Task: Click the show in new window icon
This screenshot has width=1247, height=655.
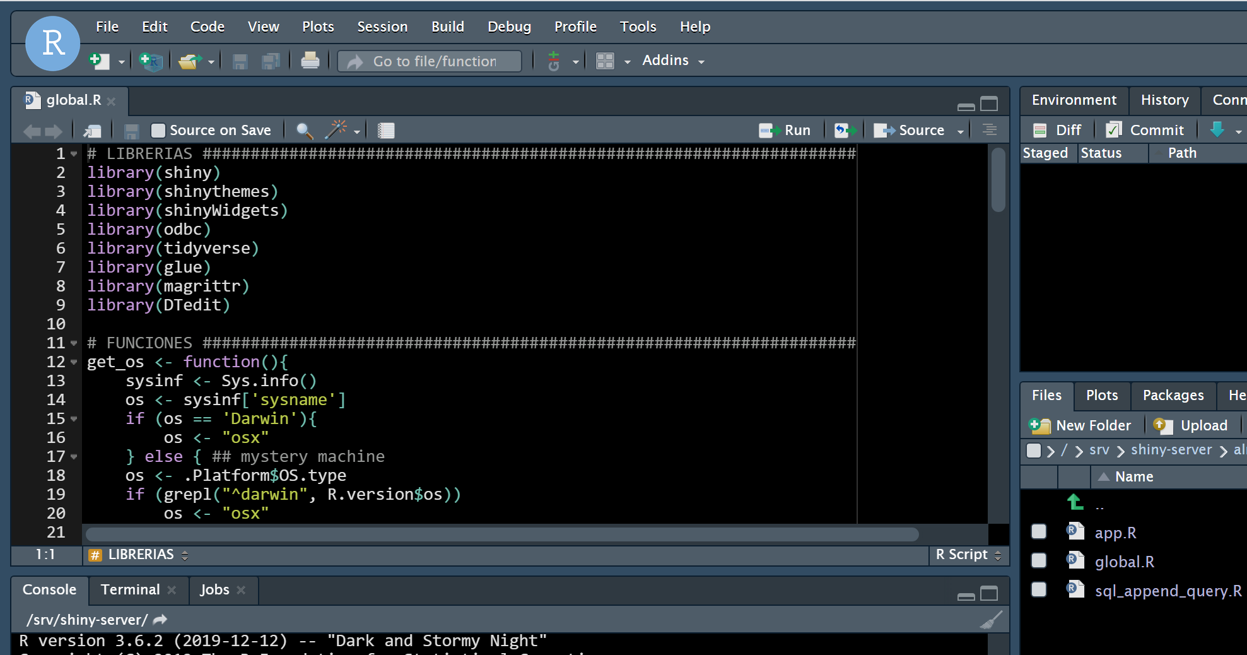Action: point(92,131)
